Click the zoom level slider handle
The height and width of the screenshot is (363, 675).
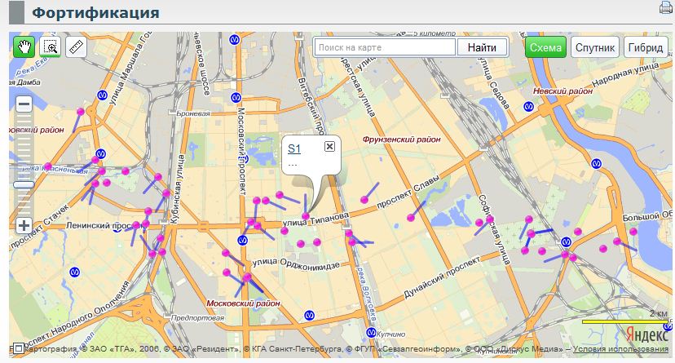pos(24,184)
